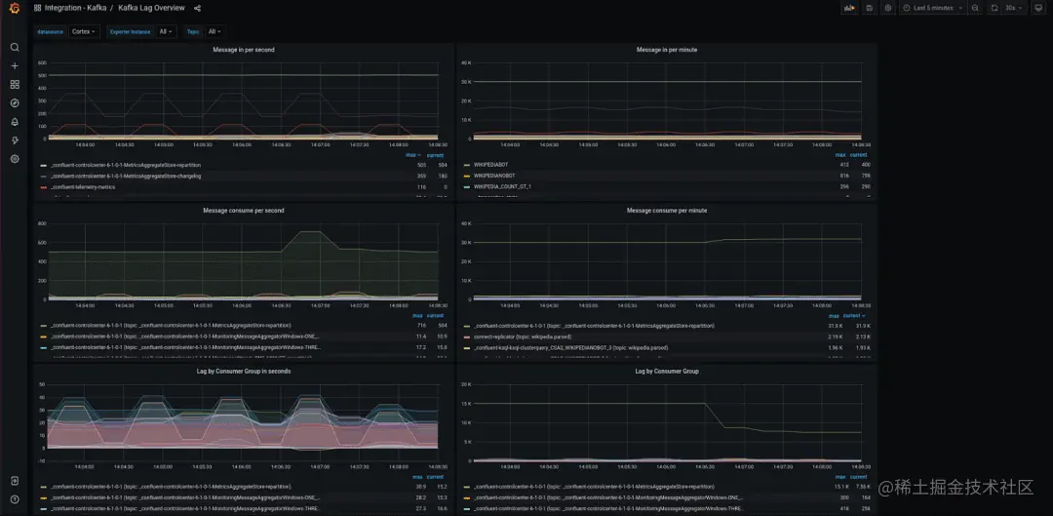Open the Message in per minute panel menu
Screen dimensions: 1053x516
[x=666, y=50]
